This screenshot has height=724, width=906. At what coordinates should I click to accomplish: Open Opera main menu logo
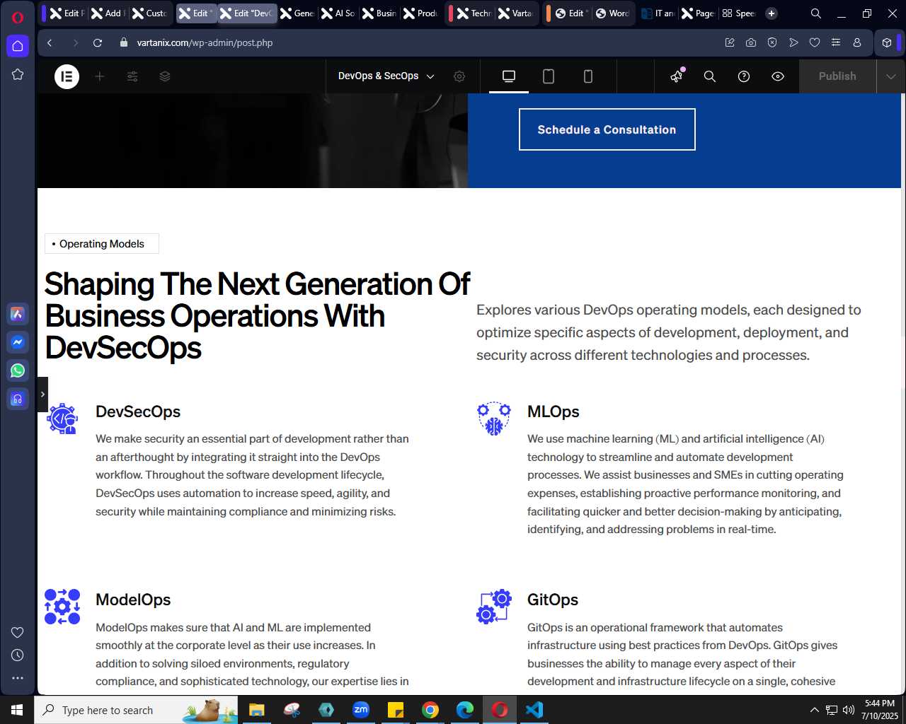coord(18,17)
